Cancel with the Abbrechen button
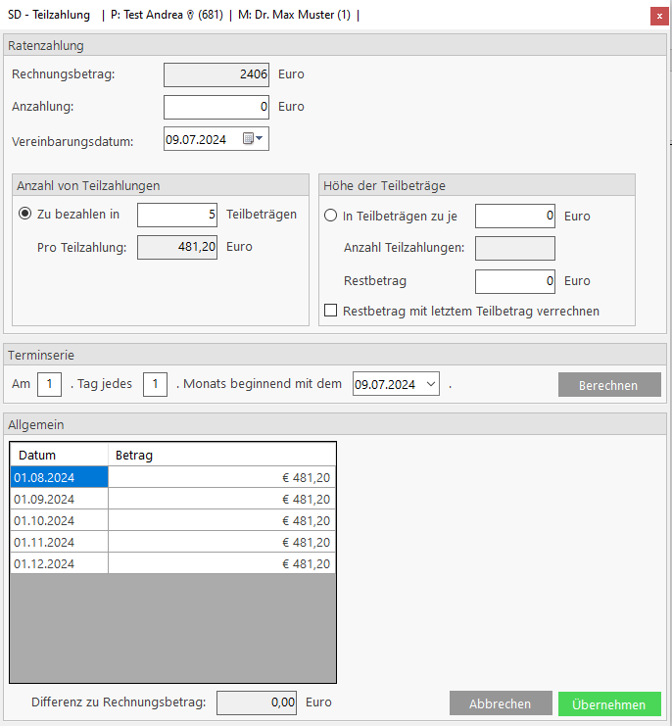672x726 pixels. tap(500, 703)
